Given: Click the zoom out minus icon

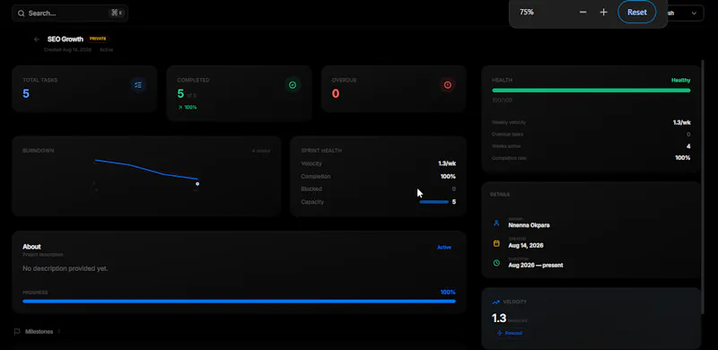Looking at the screenshot, I should tap(582, 13).
